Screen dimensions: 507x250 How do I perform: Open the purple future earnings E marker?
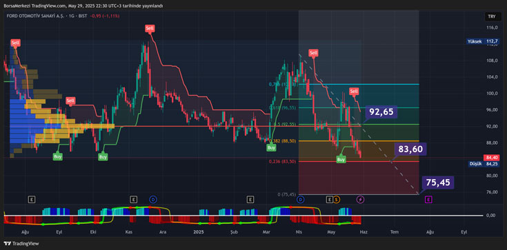click(x=429, y=200)
